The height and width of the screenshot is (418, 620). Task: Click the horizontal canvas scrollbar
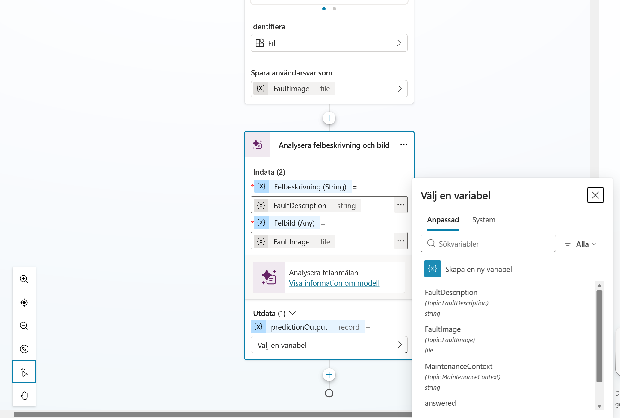(213, 414)
